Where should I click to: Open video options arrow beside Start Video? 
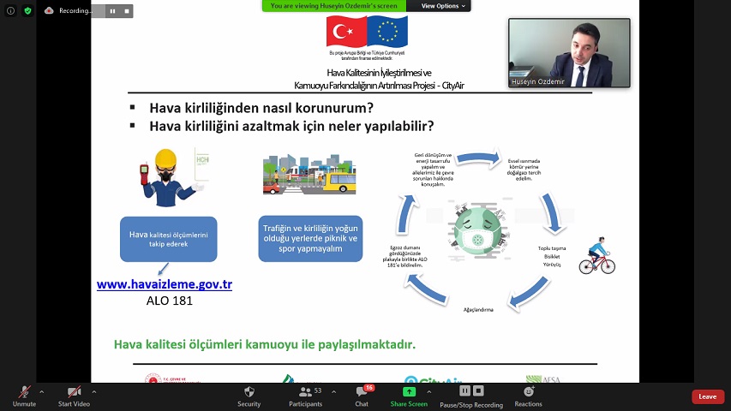(x=94, y=392)
